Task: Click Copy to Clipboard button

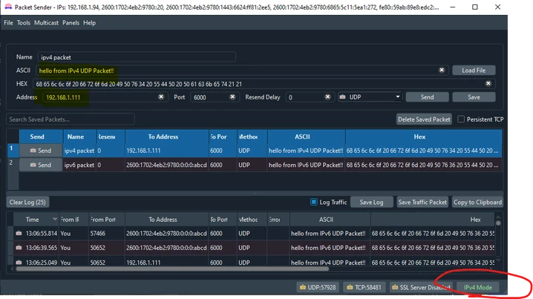Action: (477, 202)
